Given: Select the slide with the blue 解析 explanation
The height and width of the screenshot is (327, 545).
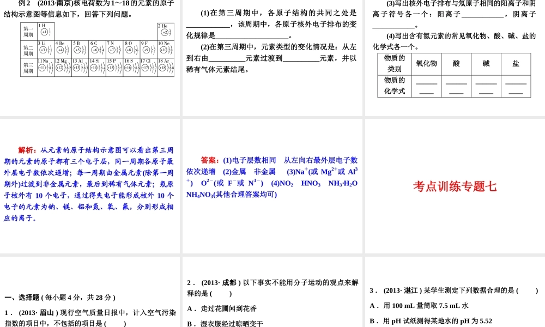Looking at the screenshot, I should coord(90,186).
